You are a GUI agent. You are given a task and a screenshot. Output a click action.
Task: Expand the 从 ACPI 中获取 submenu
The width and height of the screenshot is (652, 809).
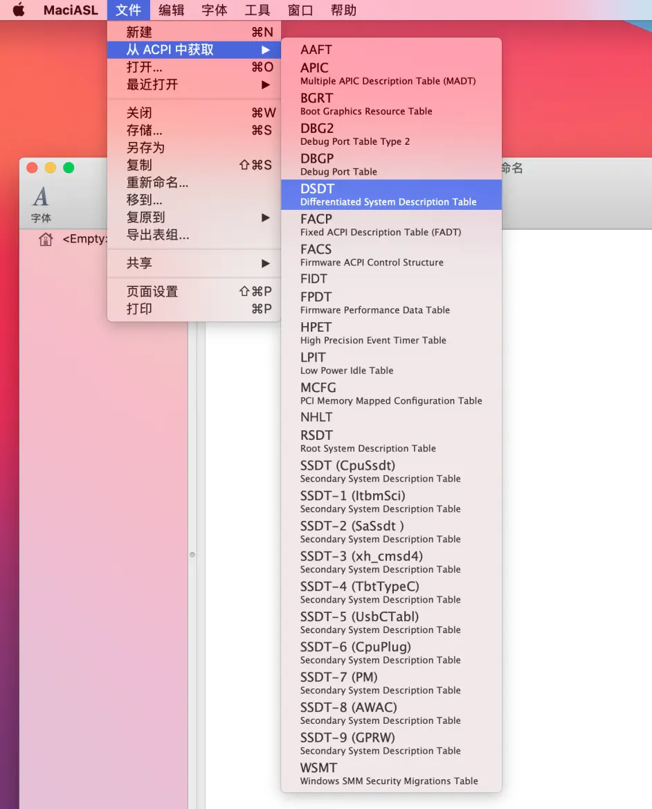point(194,50)
